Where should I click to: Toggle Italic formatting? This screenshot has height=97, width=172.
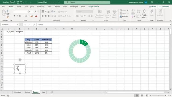coord(17,16)
